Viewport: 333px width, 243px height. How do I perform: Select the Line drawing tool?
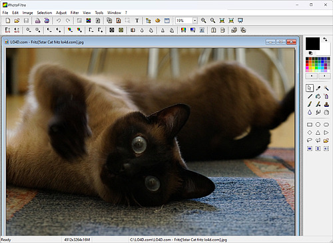pos(310,96)
